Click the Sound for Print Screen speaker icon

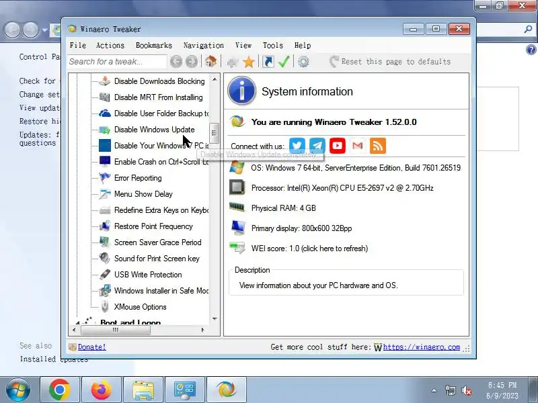coord(105,258)
